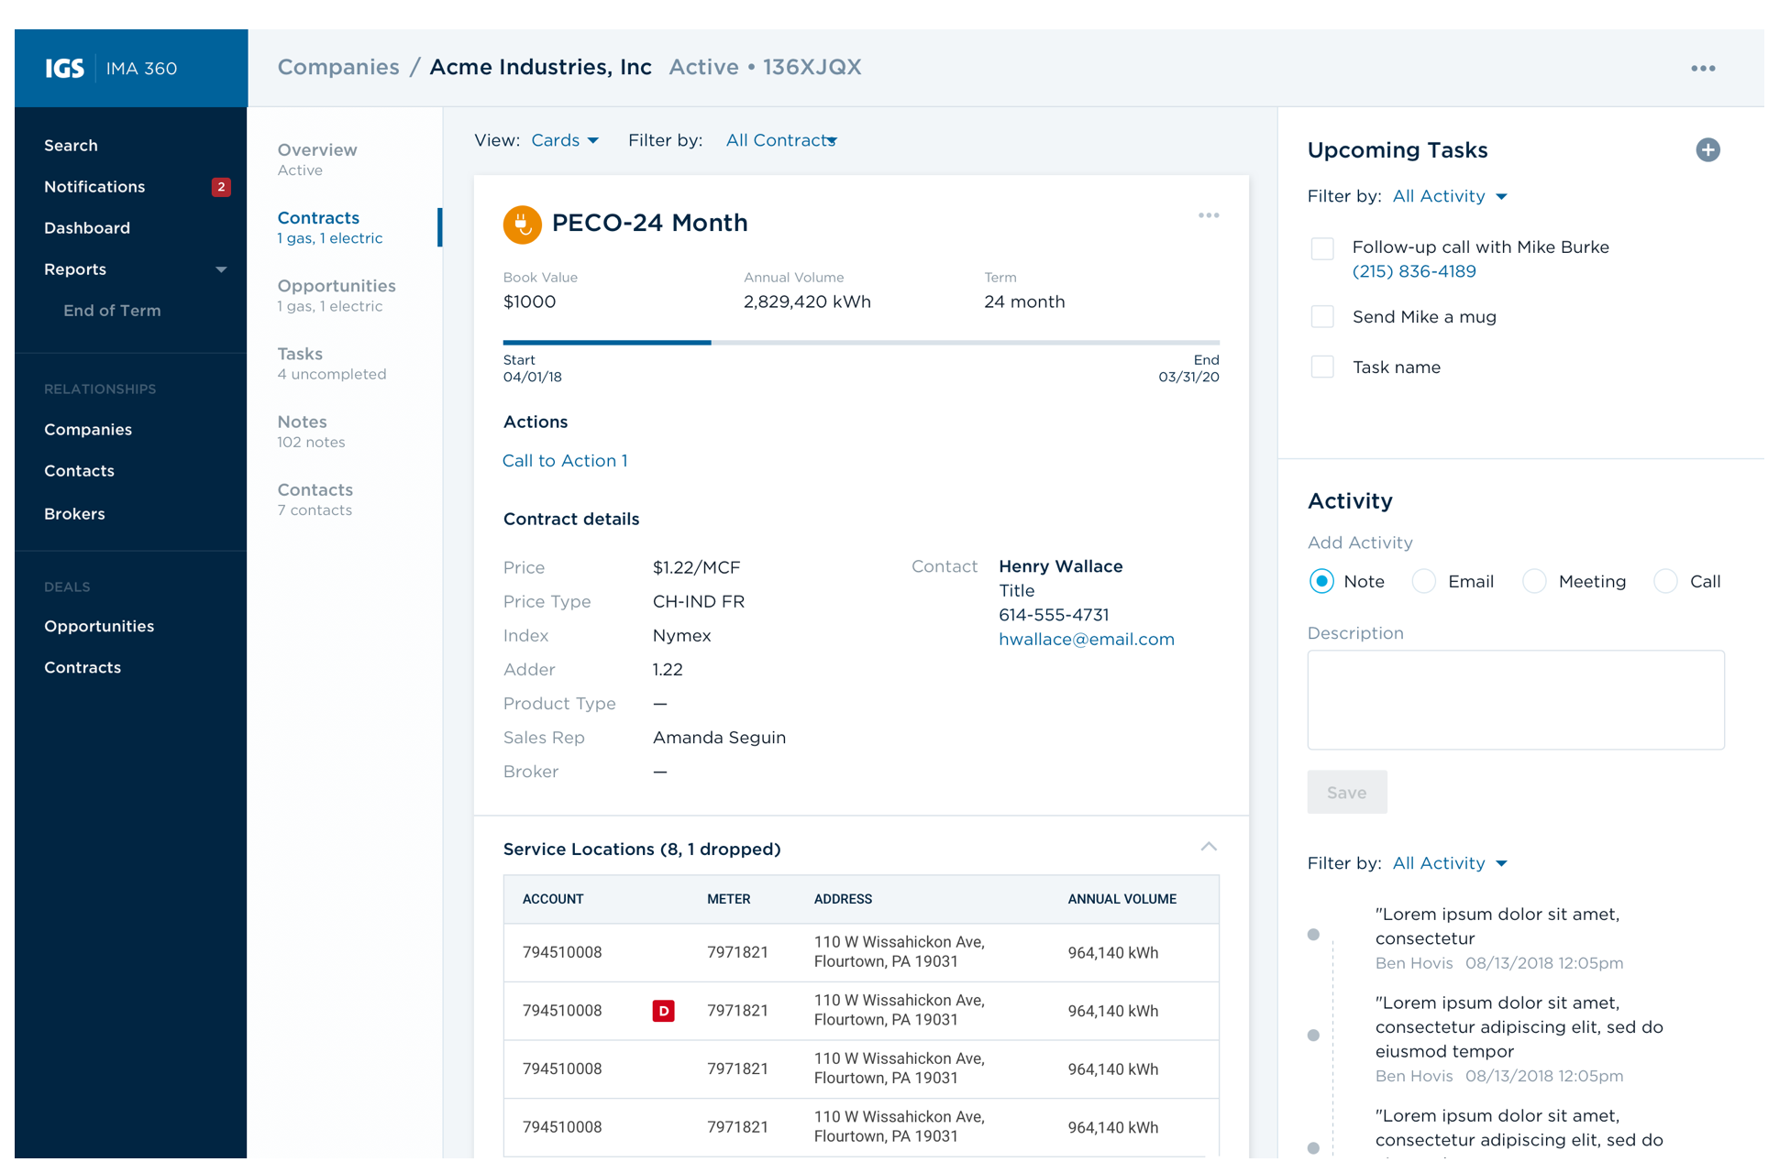The height and width of the screenshot is (1173, 1779).
Task: Open the All Contracts filter dropdown
Action: click(x=781, y=140)
